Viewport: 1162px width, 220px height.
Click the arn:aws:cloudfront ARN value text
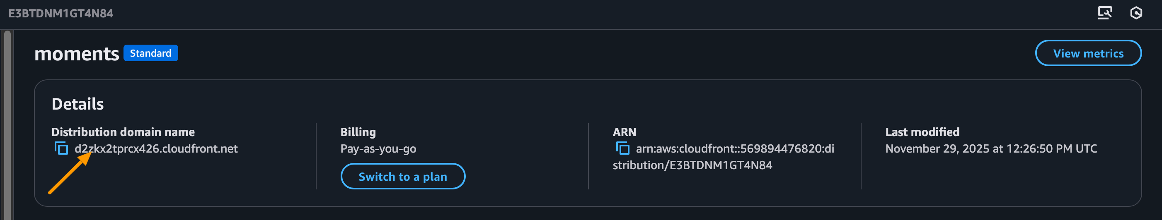[x=734, y=149]
